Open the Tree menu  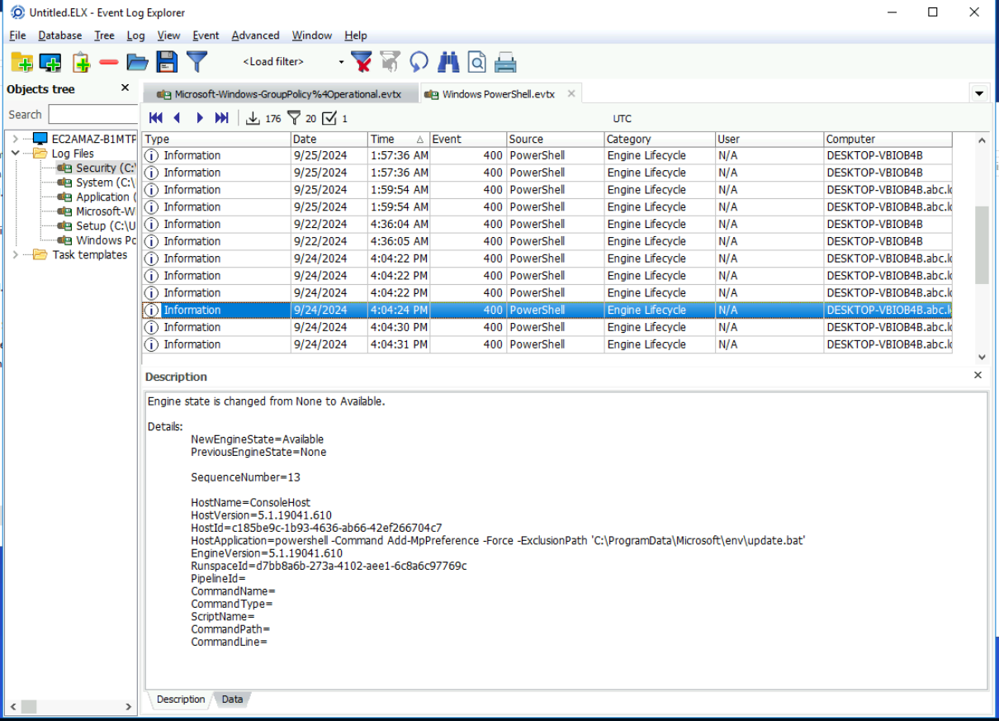(104, 36)
